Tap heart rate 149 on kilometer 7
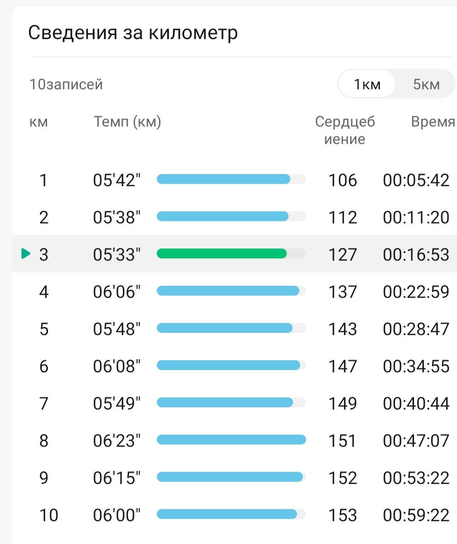 343,403
